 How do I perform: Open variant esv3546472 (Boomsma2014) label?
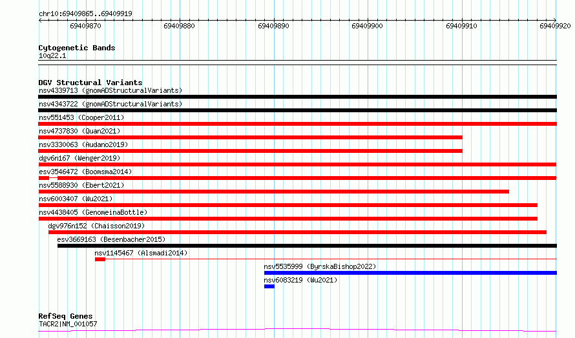click(x=85, y=172)
